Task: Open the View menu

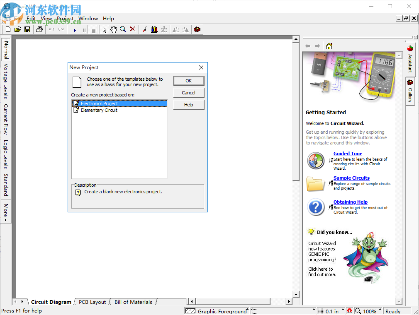Action: pyautogui.click(x=46, y=18)
